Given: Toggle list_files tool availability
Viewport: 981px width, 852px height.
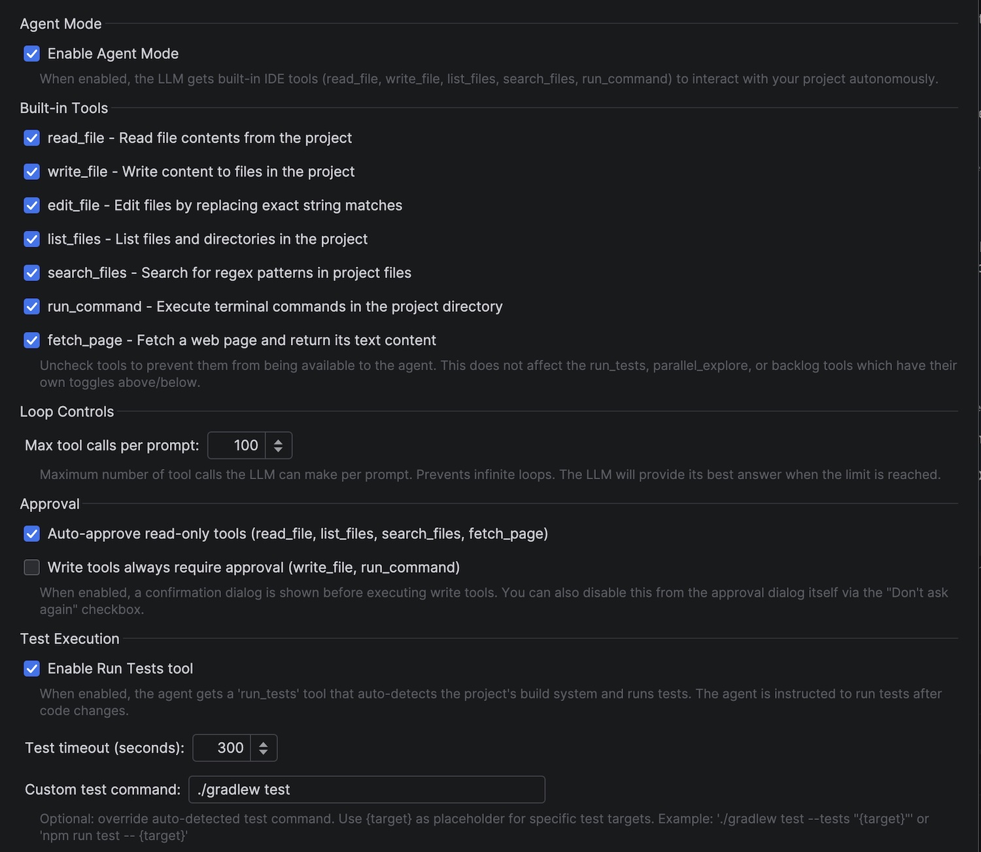Looking at the screenshot, I should pos(31,239).
